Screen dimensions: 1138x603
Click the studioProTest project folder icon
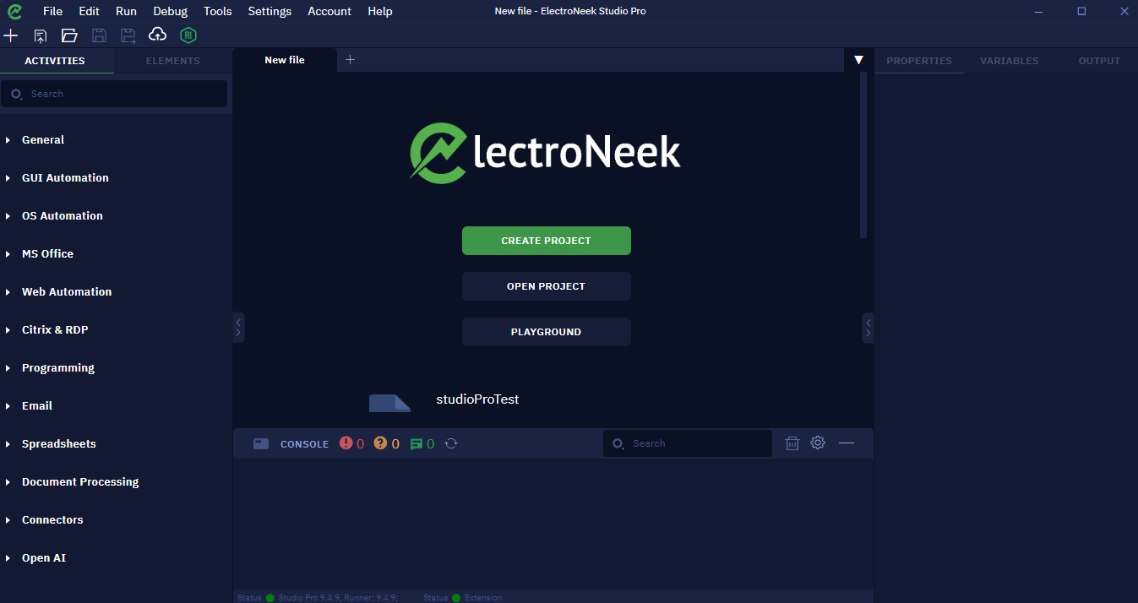pyautogui.click(x=389, y=403)
